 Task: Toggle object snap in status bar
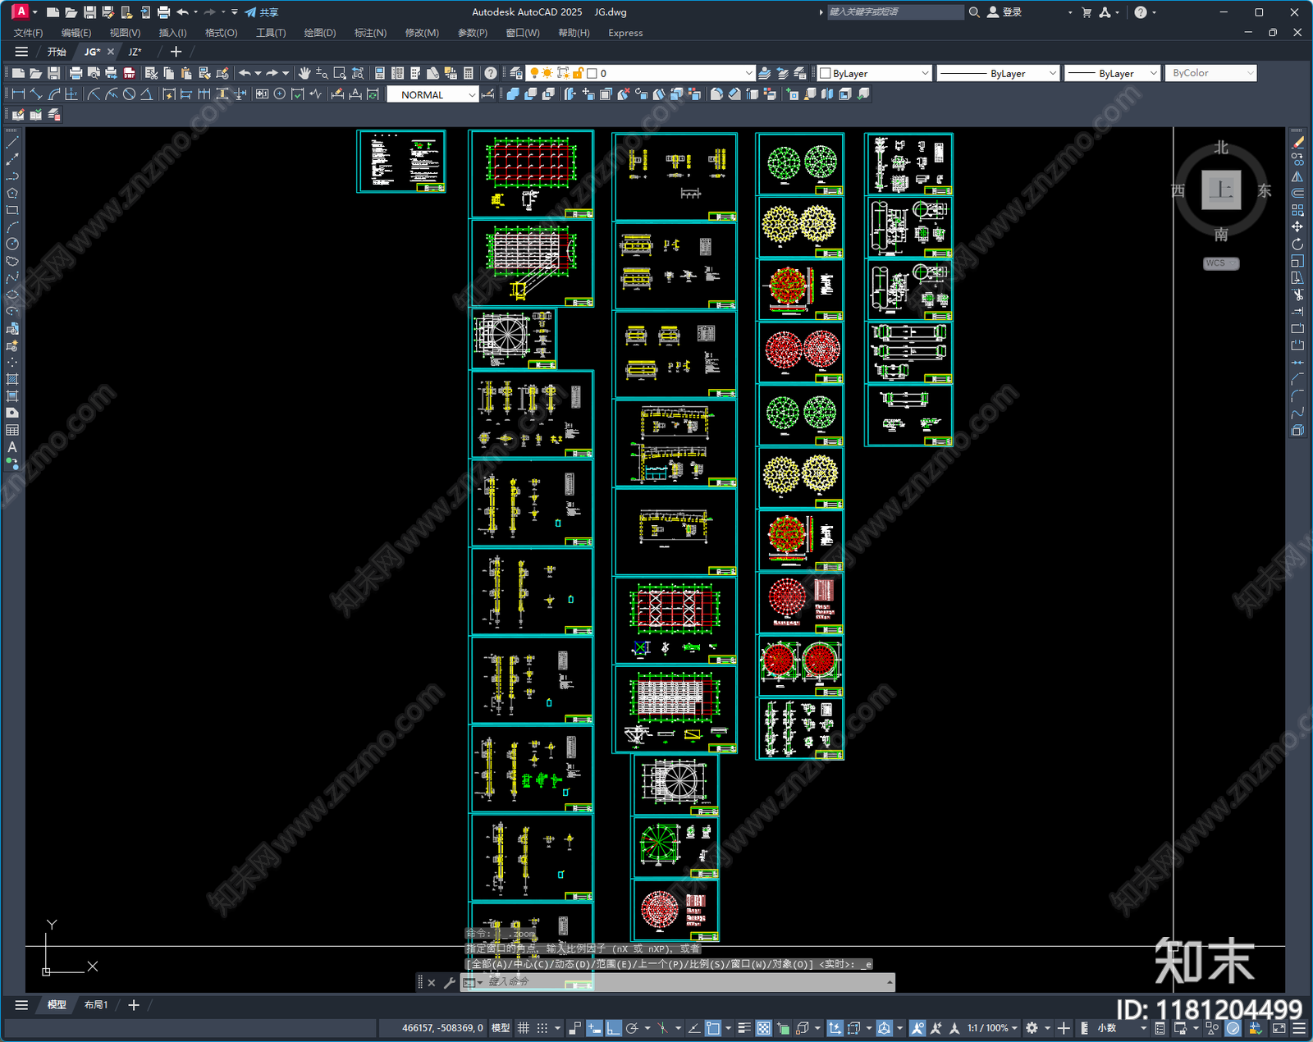[x=713, y=1028]
